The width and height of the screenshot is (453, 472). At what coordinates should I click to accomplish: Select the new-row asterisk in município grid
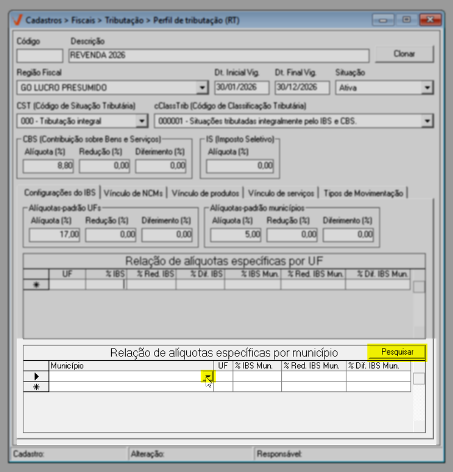pyautogui.click(x=36, y=387)
